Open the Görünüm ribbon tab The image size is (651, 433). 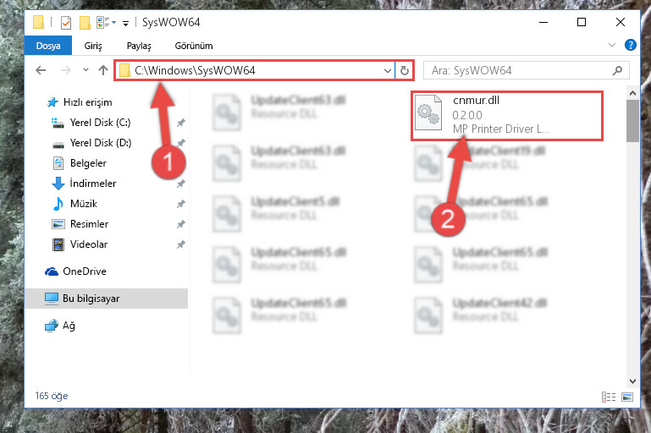click(194, 46)
